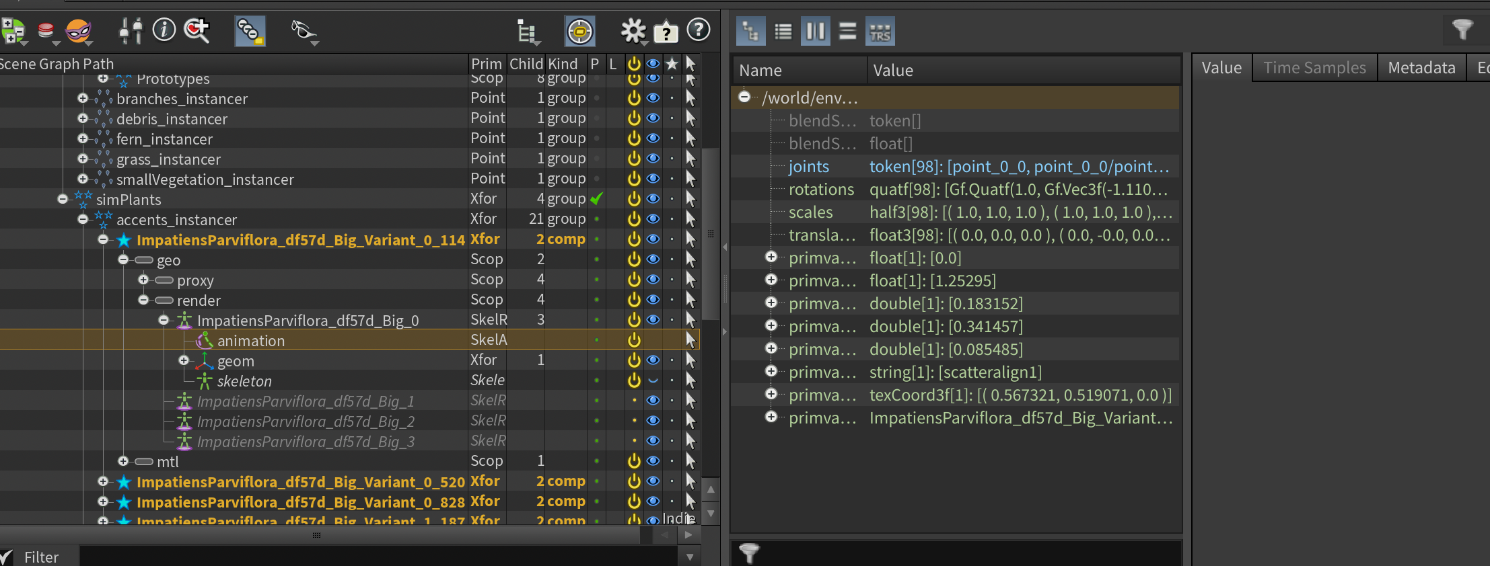The image size is (1490, 566).
Task: Expand ImpatiensParviflora_df57d_Big_Variant_0_520 node
Action: tap(103, 481)
